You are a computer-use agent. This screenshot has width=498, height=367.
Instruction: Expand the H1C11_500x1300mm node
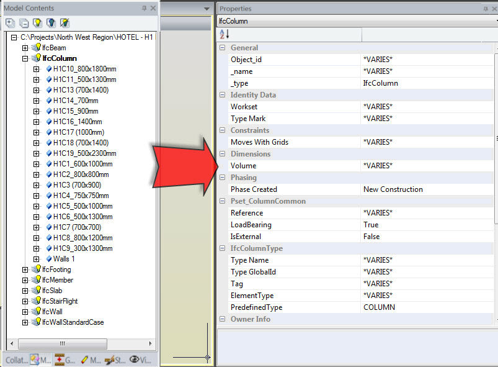(36, 79)
